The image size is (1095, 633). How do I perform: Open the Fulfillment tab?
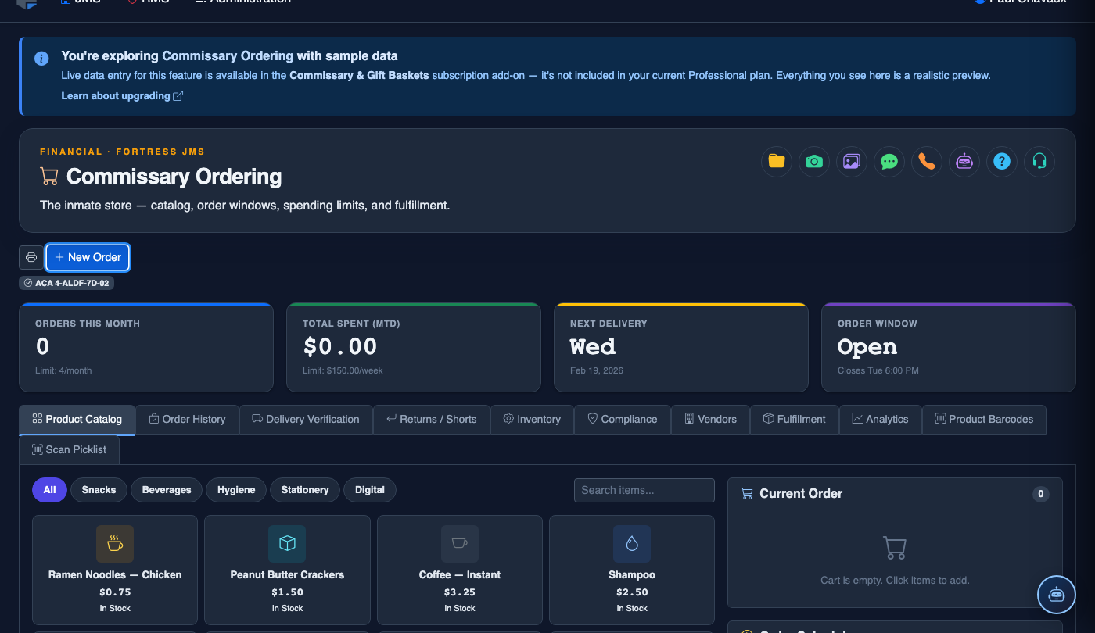pos(795,420)
